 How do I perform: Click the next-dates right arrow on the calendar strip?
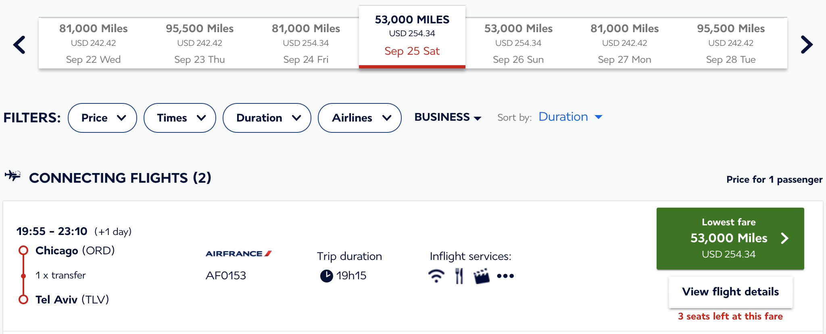(806, 44)
